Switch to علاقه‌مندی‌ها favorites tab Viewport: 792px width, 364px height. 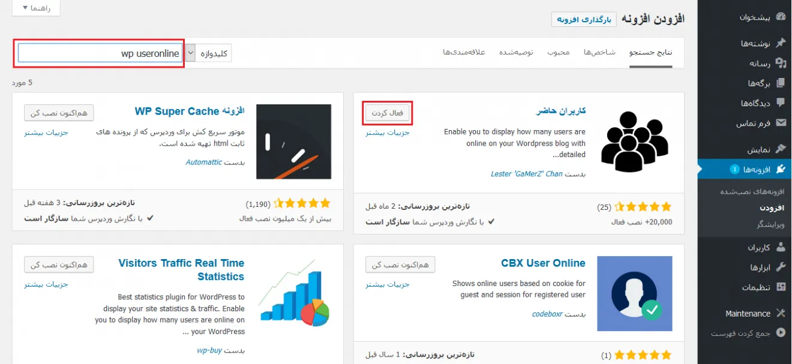coord(464,52)
